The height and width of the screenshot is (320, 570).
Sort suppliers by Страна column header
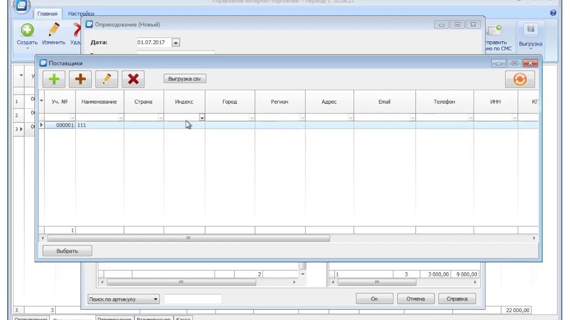click(x=143, y=102)
